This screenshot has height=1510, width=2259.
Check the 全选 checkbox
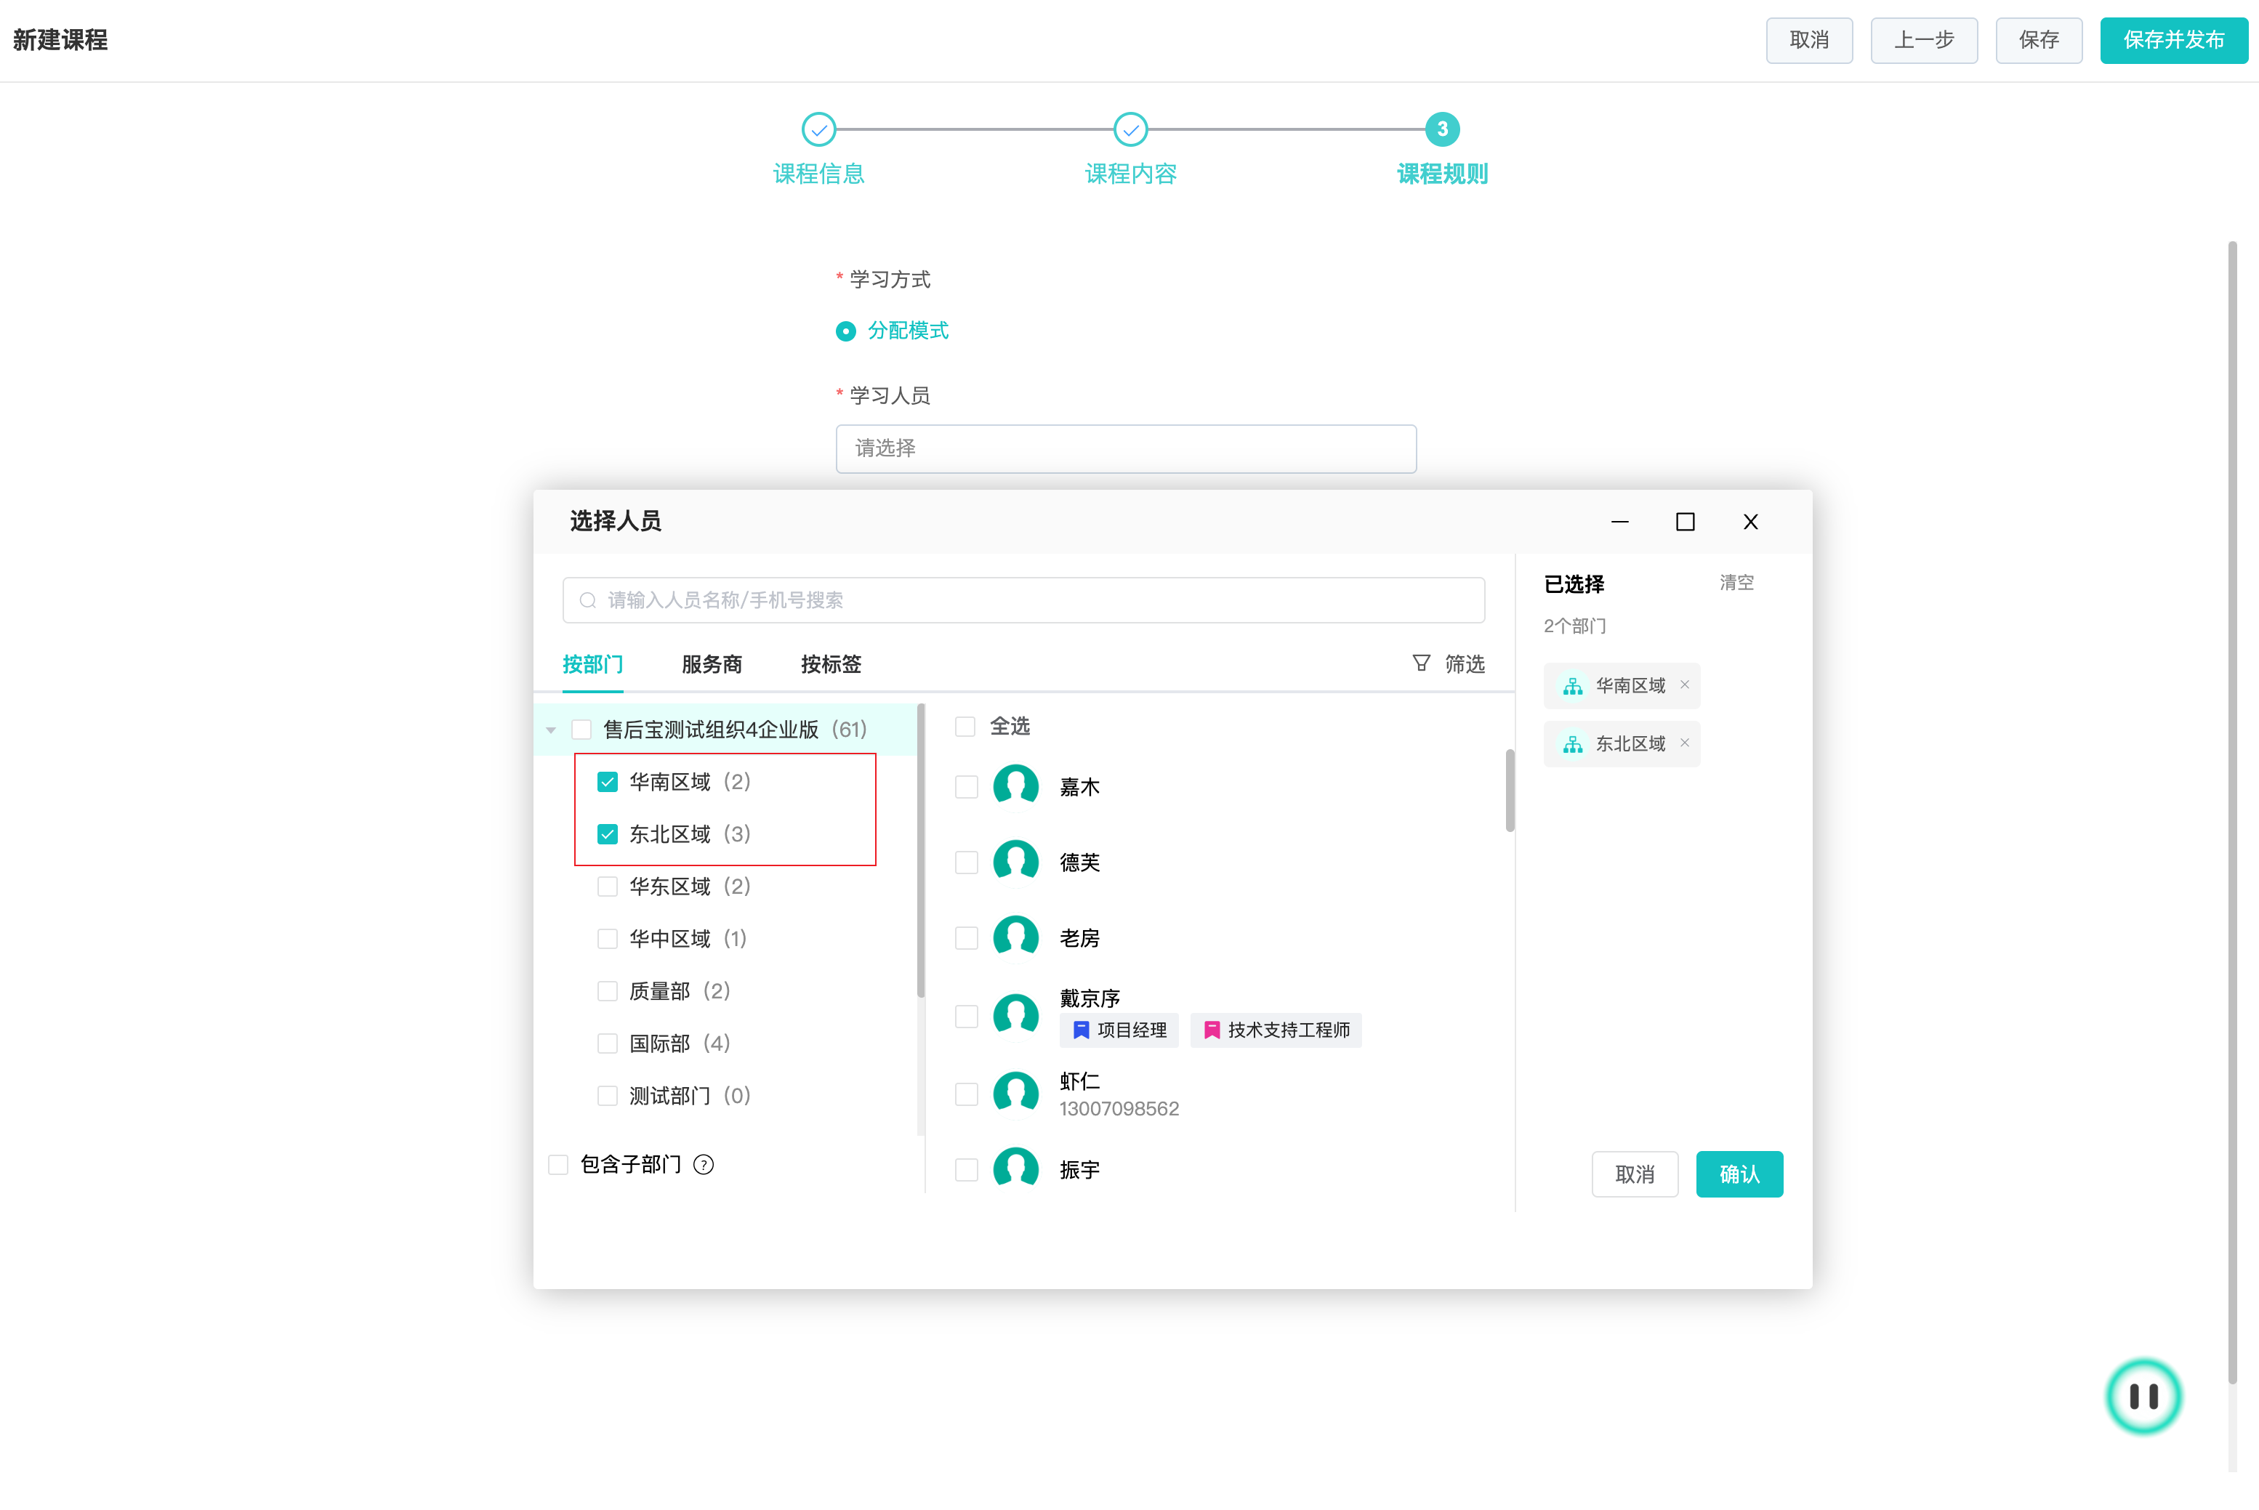965,726
